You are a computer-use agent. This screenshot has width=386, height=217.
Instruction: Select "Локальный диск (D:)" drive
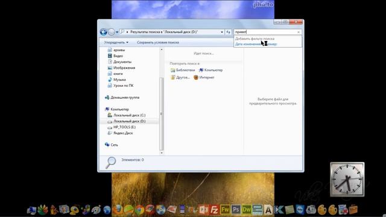tap(127, 121)
